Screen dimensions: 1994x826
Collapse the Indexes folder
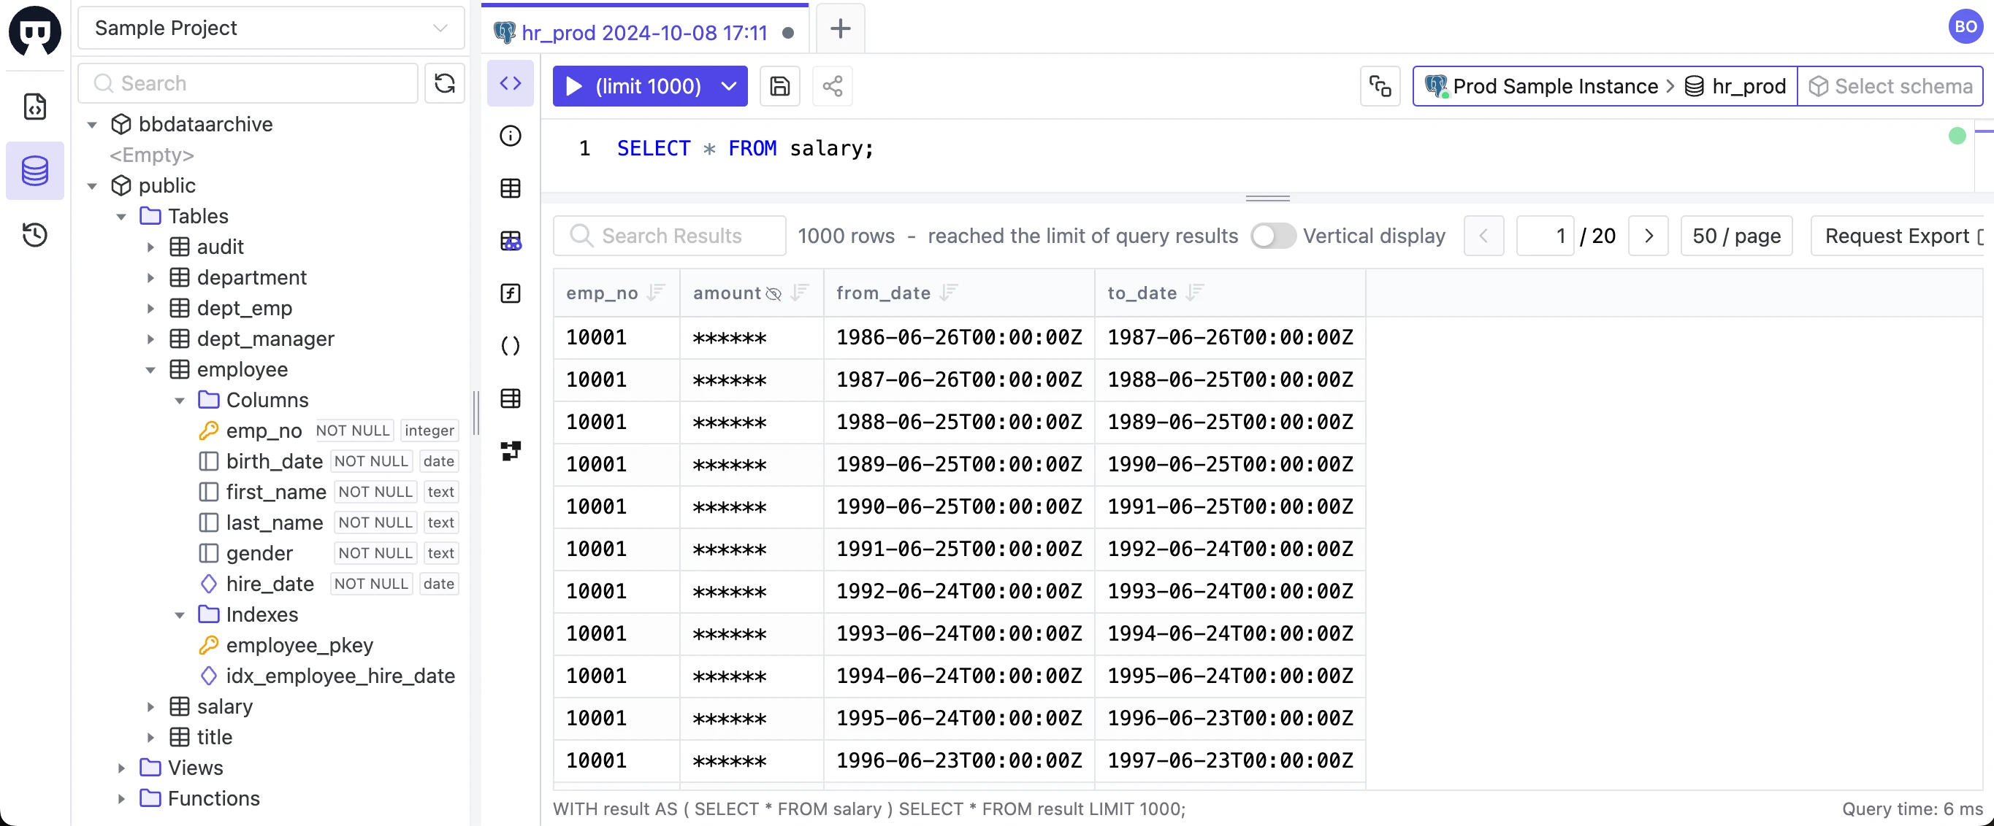tap(180, 616)
